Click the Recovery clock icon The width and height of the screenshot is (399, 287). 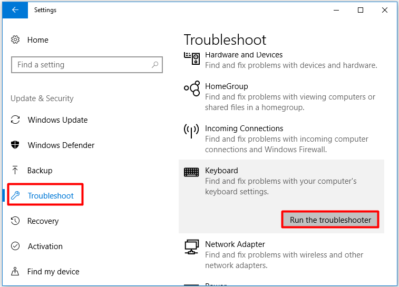pos(15,221)
